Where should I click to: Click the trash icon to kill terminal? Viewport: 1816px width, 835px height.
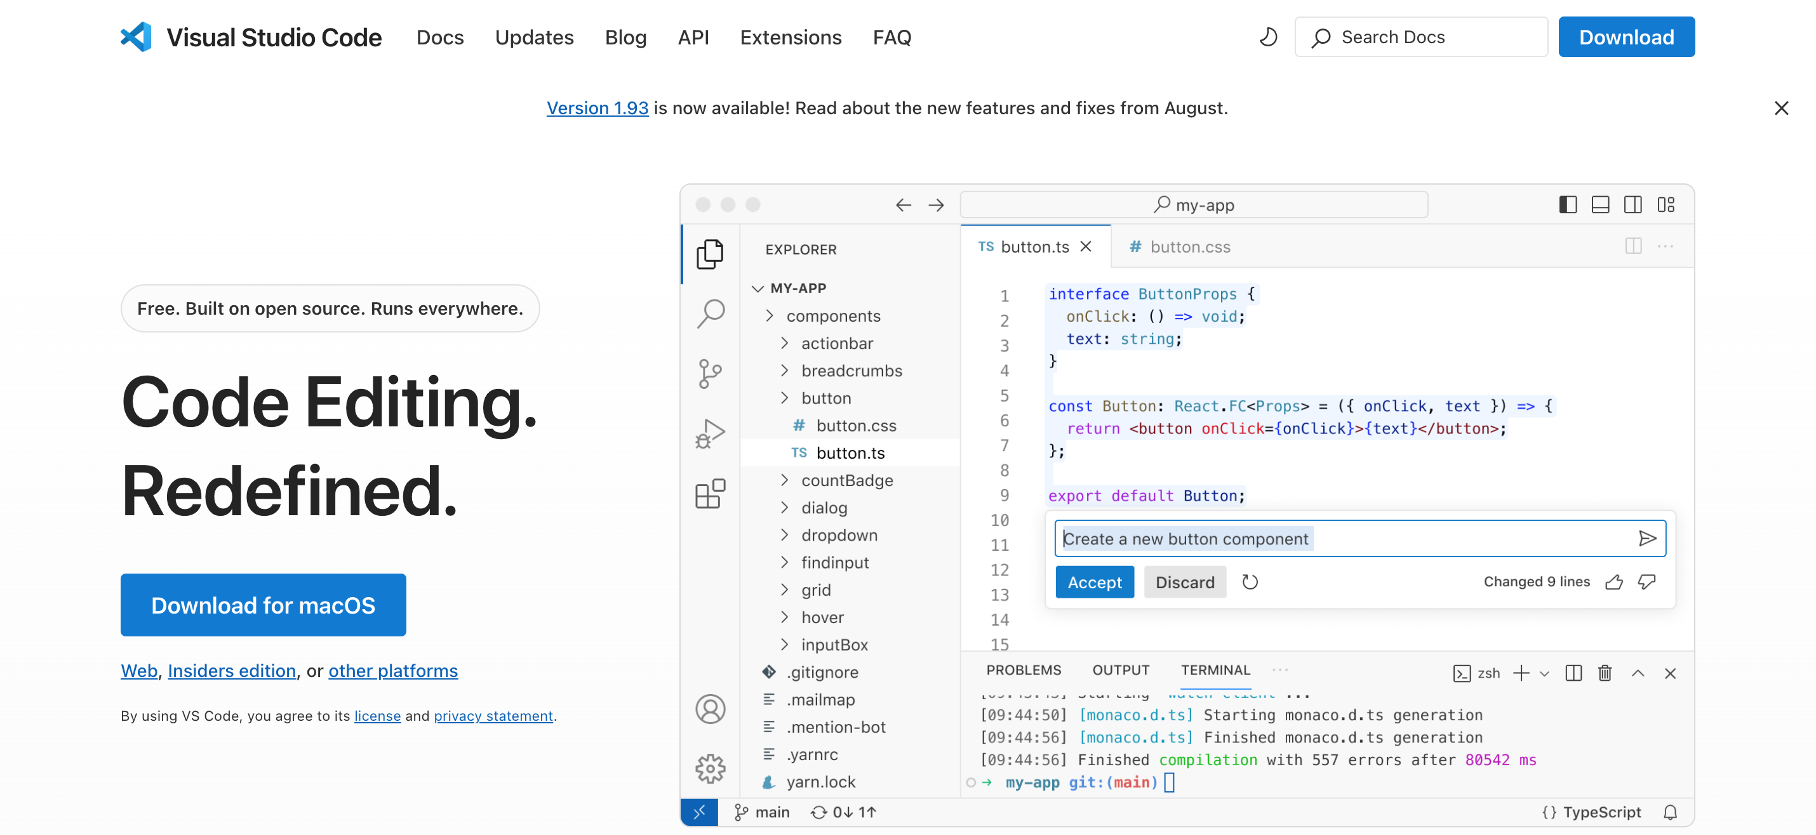(1605, 673)
